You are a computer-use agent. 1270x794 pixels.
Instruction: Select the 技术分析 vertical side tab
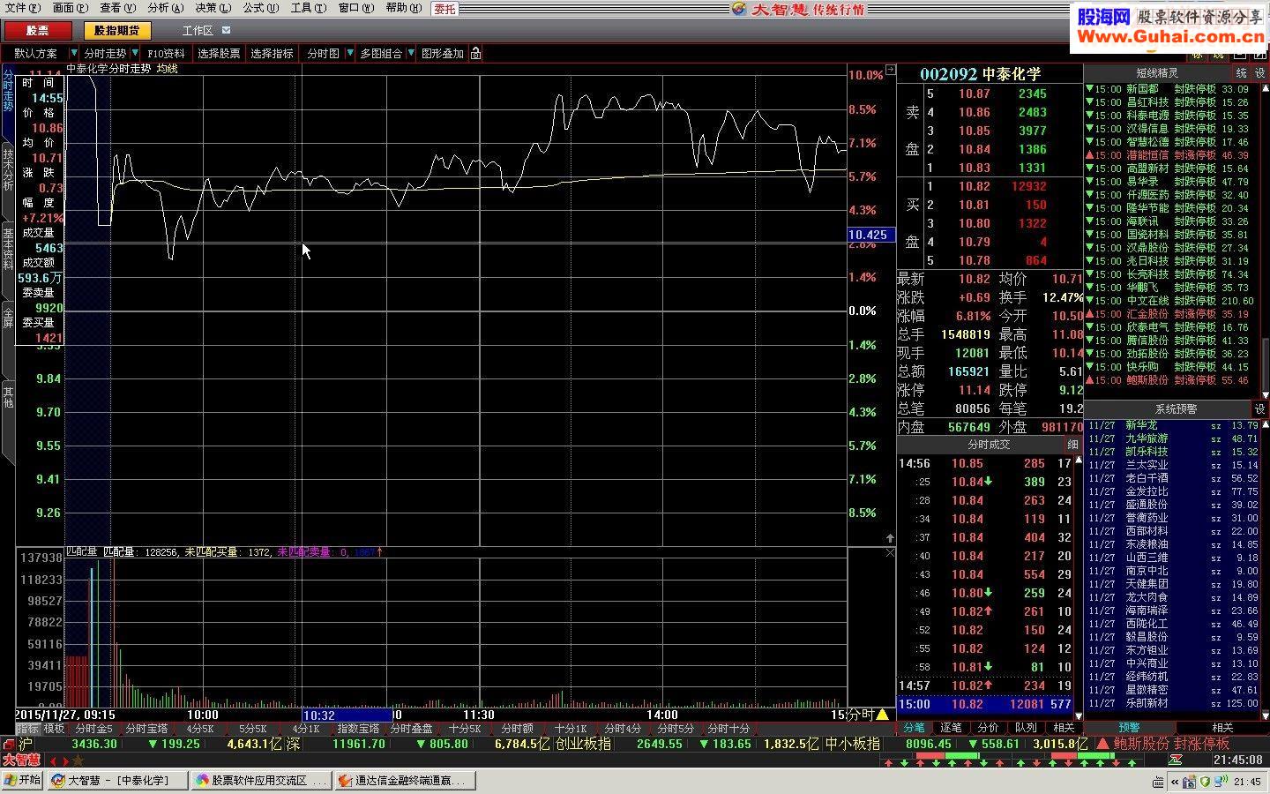[8, 170]
